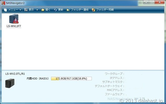The width and height of the screenshot is (166, 104).
Task: Click the LS-WV2.0TL/R1 model name text
Action: (15, 74)
